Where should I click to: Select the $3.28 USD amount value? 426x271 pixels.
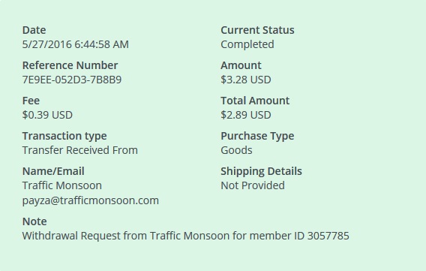click(x=245, y=80)
